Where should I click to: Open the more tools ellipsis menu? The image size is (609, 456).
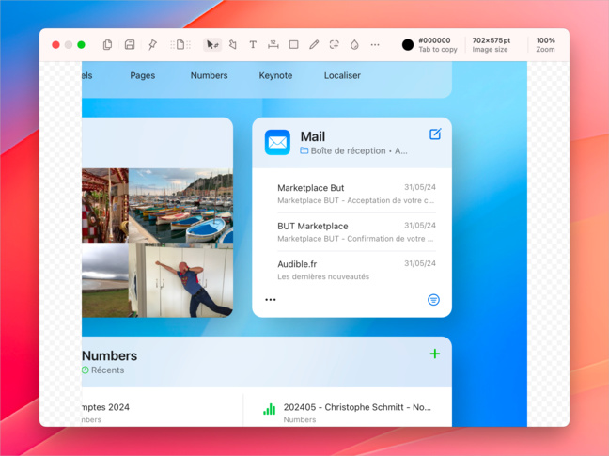(x=375, y=45)
